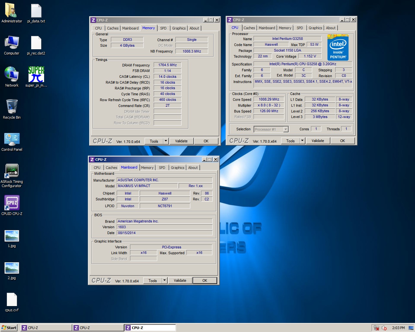Open About tab in Mainboard window
This screenshot has width=415, height=332.
(193, 168)
